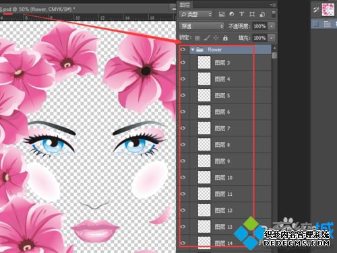
Task: Click the flower group folder icon
Action: click(200, 50)
